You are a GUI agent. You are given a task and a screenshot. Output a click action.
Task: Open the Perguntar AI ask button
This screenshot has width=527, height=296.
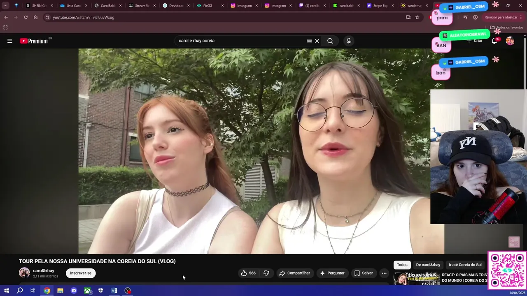pyautogui.click(x=332, y=273)
